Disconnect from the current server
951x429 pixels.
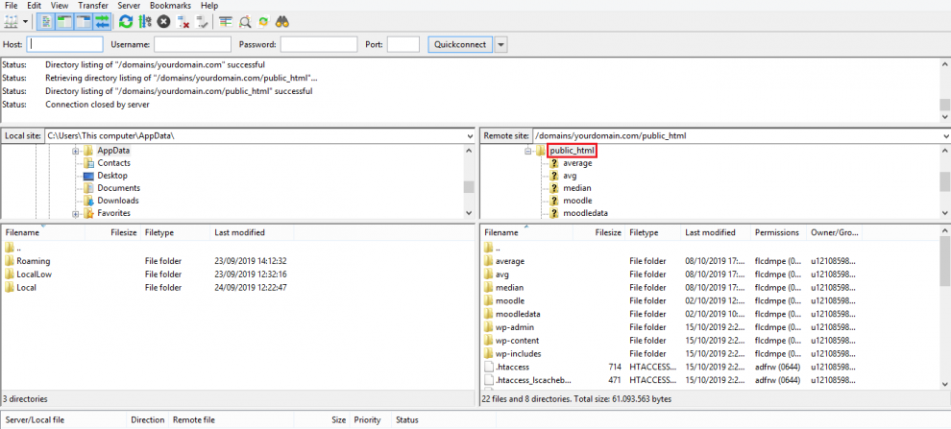183,22
